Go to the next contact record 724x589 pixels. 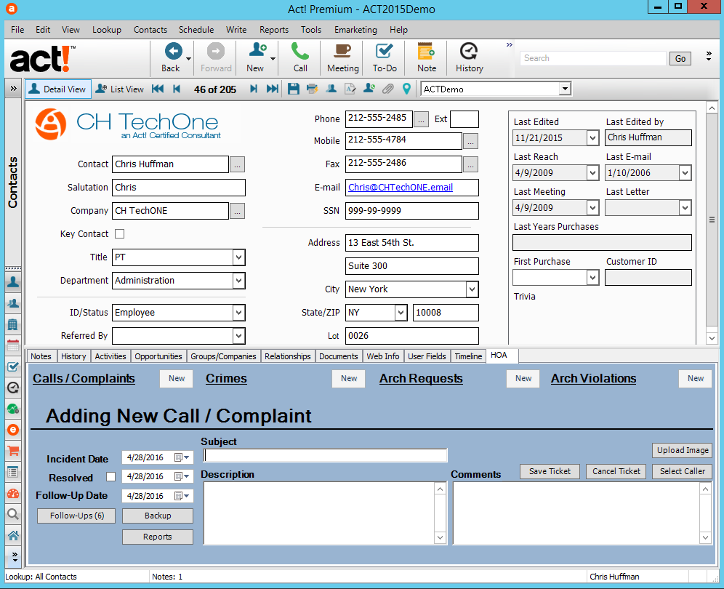254,89
